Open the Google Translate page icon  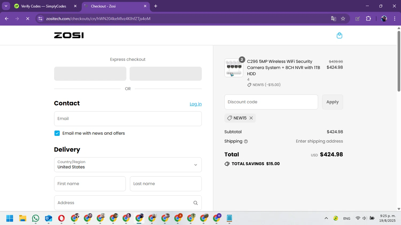(x=333, y=19)
